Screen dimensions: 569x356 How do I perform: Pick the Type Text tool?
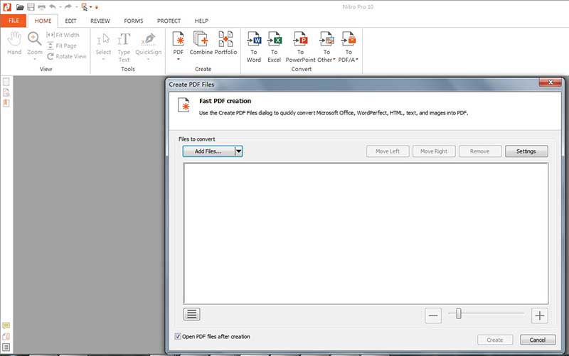pyautogui.click(x=124, y=47)
